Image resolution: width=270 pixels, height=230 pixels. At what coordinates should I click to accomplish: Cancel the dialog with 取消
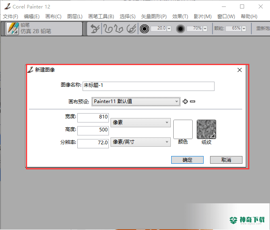226,160
